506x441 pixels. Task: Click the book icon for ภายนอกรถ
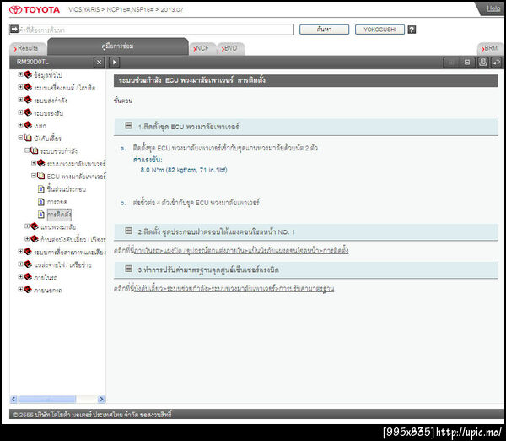28,290
